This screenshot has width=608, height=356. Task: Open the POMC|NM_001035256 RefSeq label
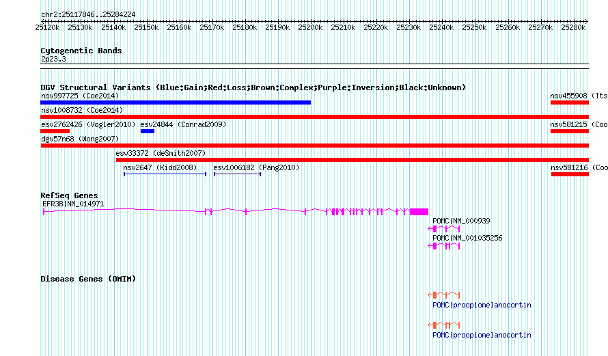[467, 238]
